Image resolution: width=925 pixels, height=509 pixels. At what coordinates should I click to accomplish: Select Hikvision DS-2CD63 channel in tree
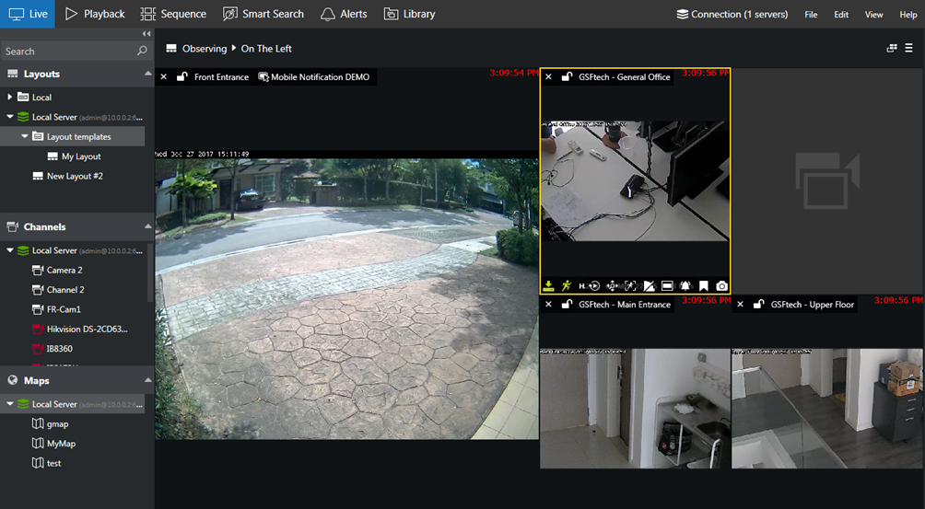(87, 330)
